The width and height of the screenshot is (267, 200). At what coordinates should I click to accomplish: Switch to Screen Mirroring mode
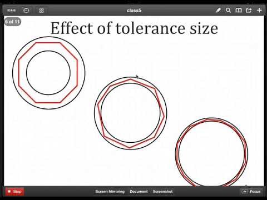(110, 192)
